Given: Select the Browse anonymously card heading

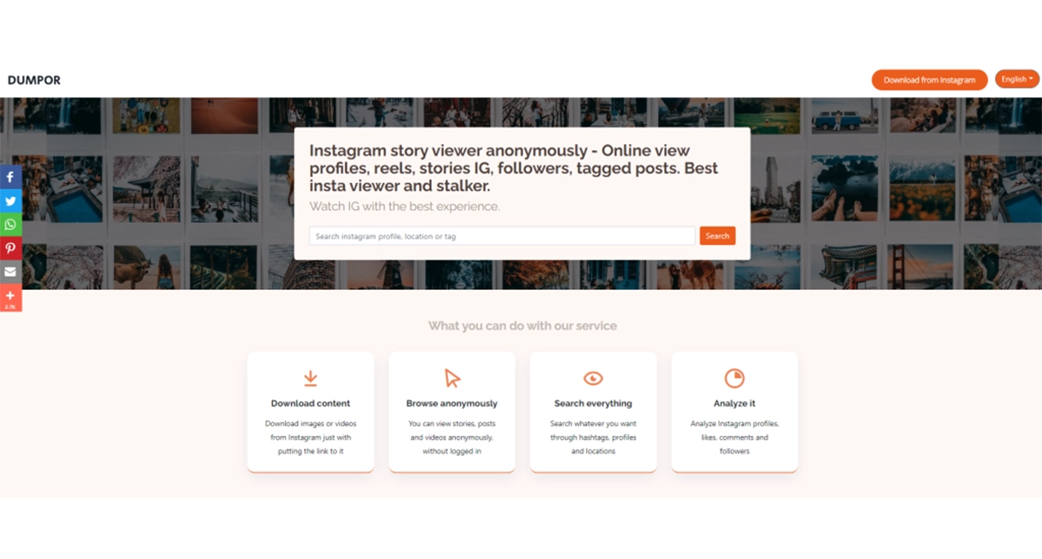Looking at the screenshot, I should (x=452, y=404).
